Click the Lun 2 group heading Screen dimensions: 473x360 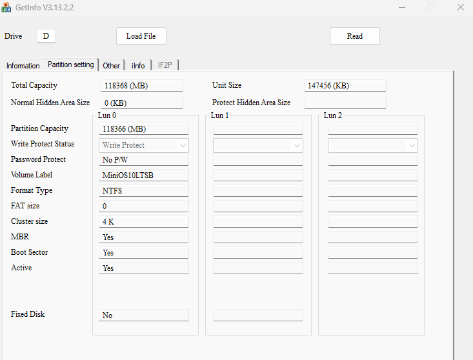coord(333,115)
